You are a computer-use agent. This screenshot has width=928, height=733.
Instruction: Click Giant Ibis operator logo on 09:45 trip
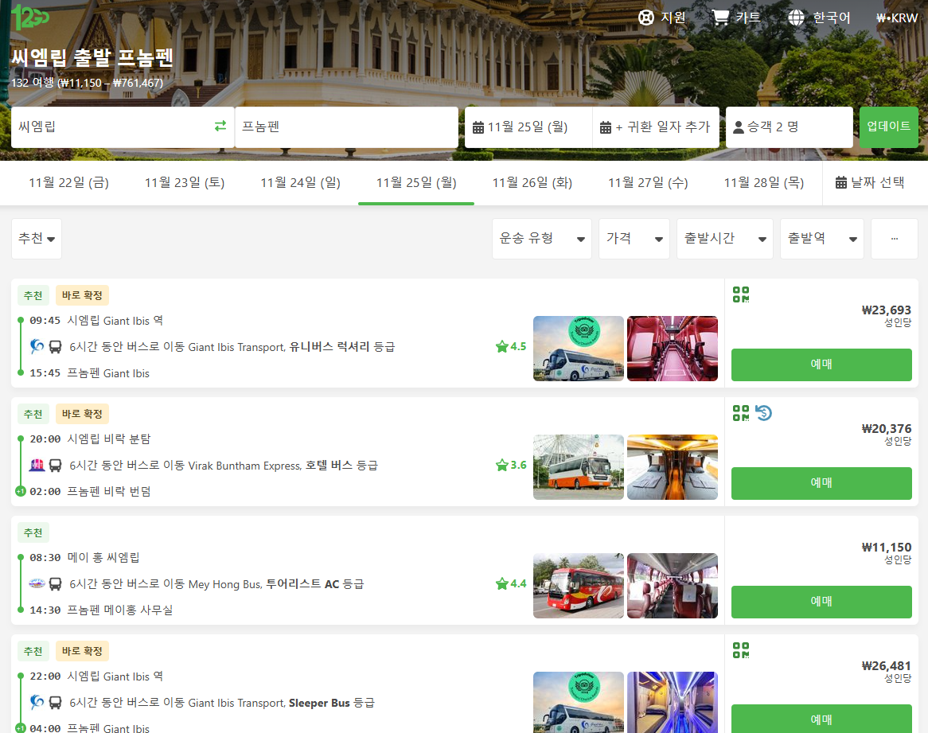point(37,346)
